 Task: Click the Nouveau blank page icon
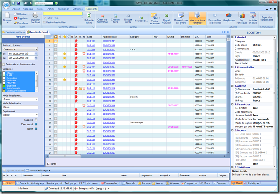7,16
